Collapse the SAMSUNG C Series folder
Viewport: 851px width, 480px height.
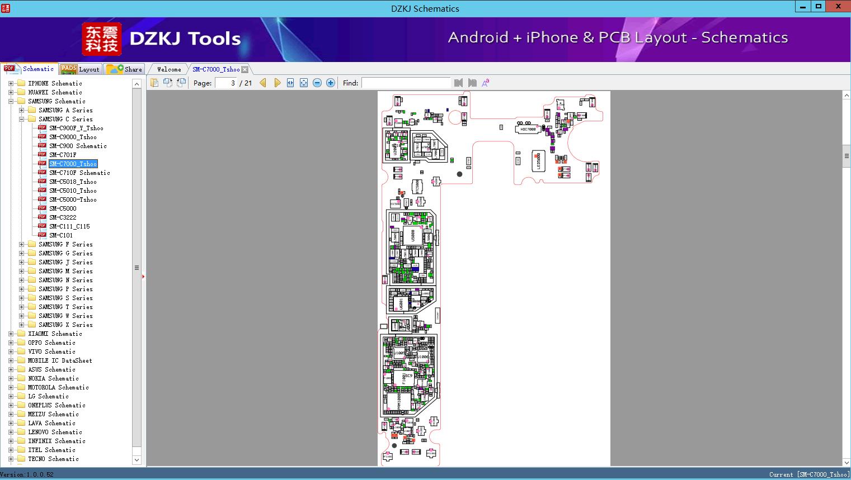[x=21, y=119]
